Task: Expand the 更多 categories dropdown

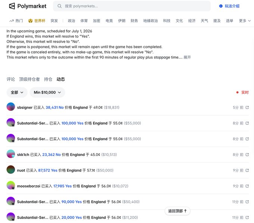Action: coord(245,21)
